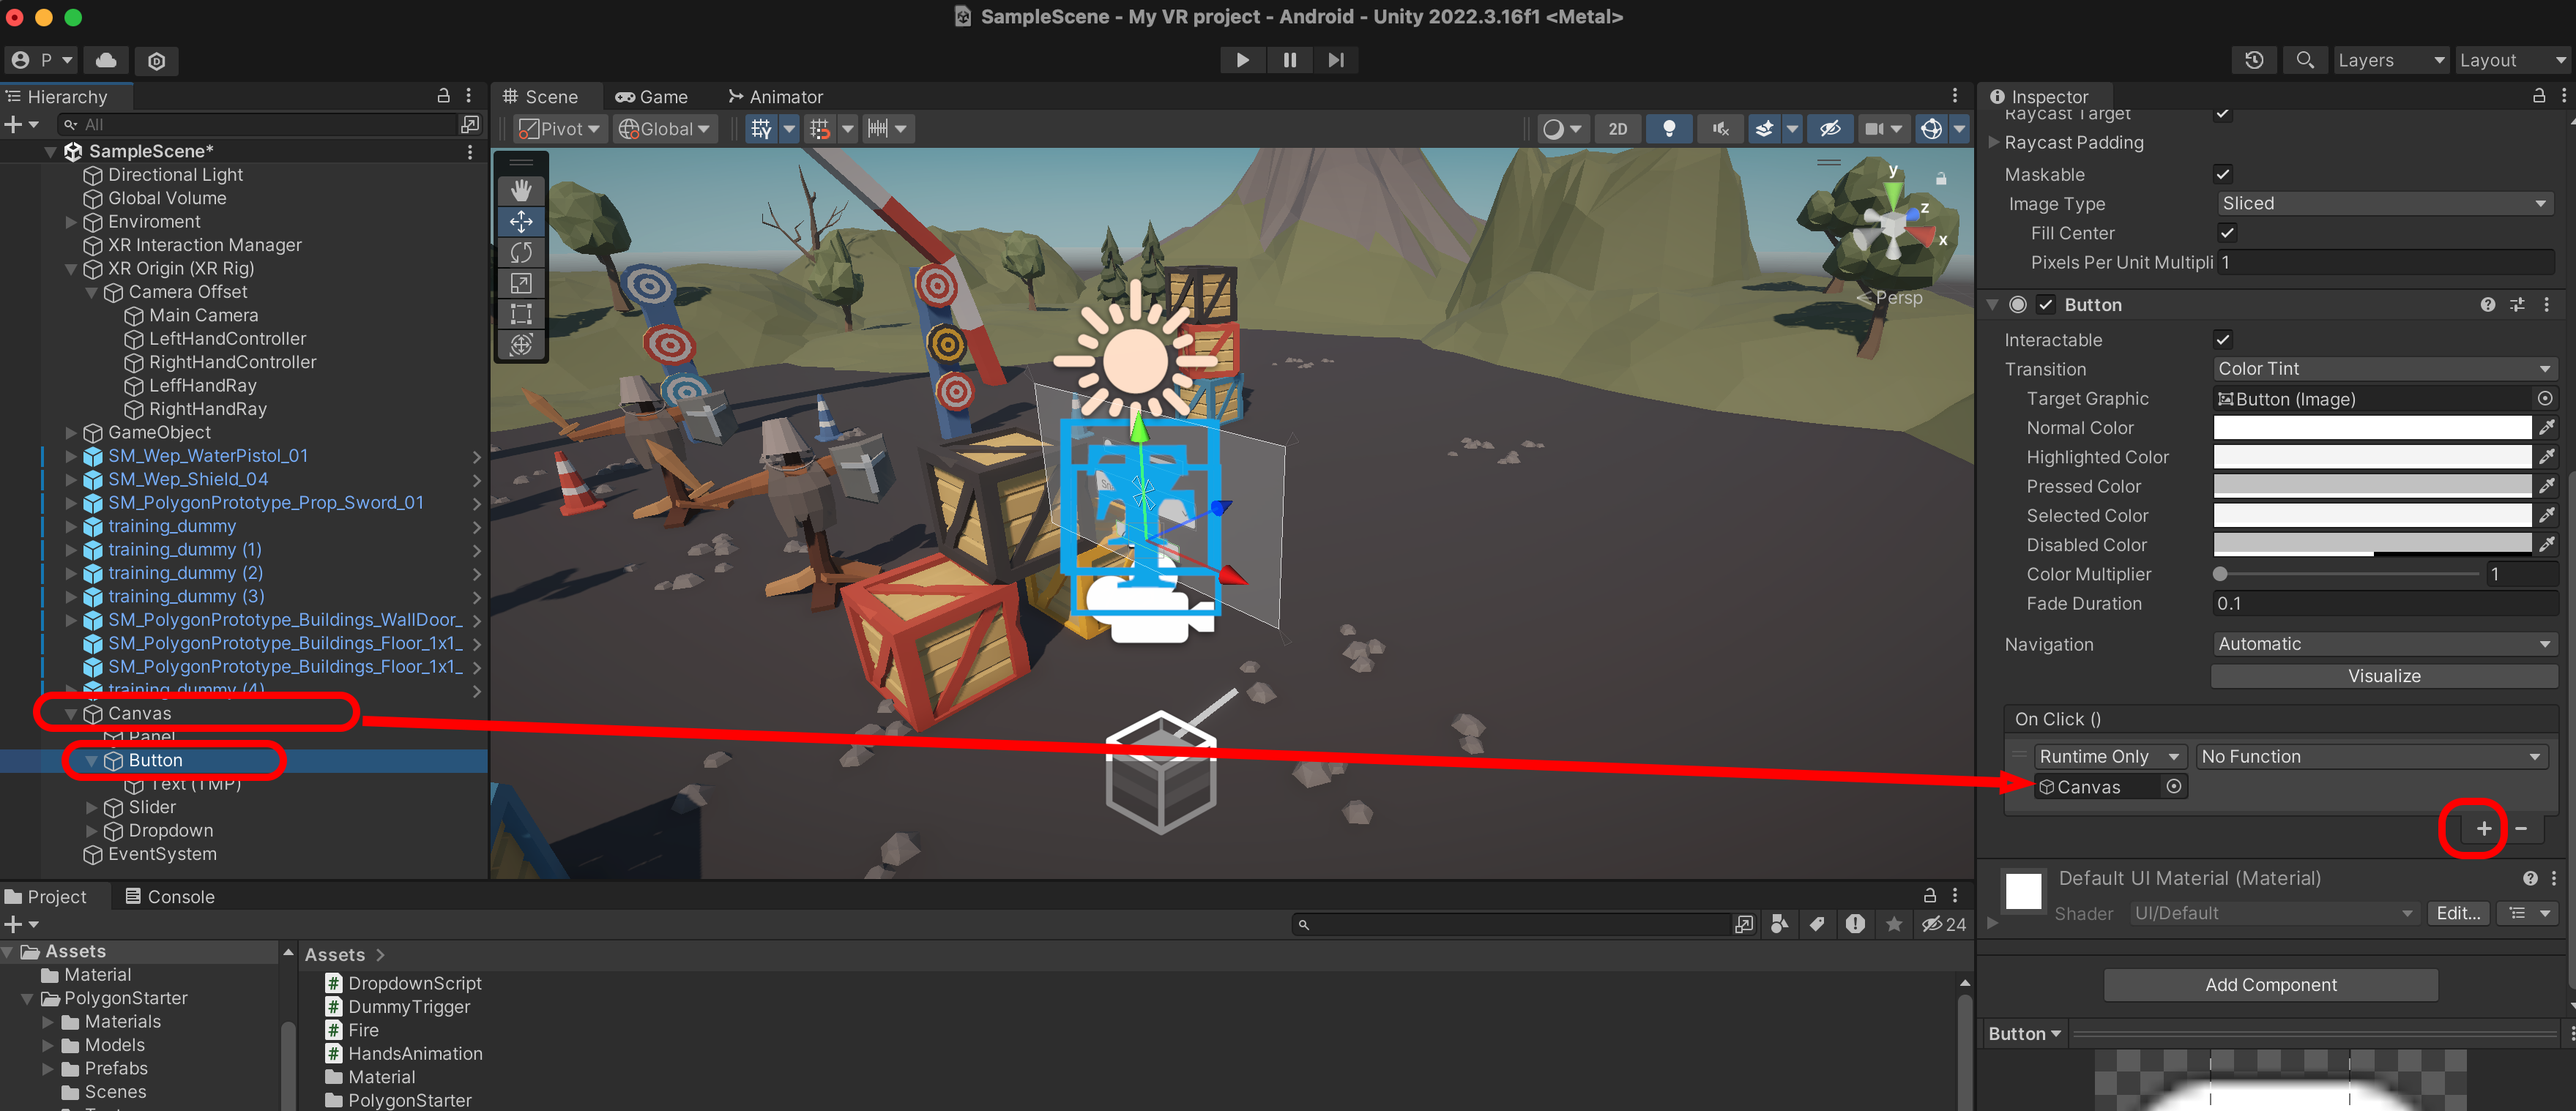Open the Transition Color Tint dropdown
This screenshot has height=1111, width=2576.
coord(2383,369)
